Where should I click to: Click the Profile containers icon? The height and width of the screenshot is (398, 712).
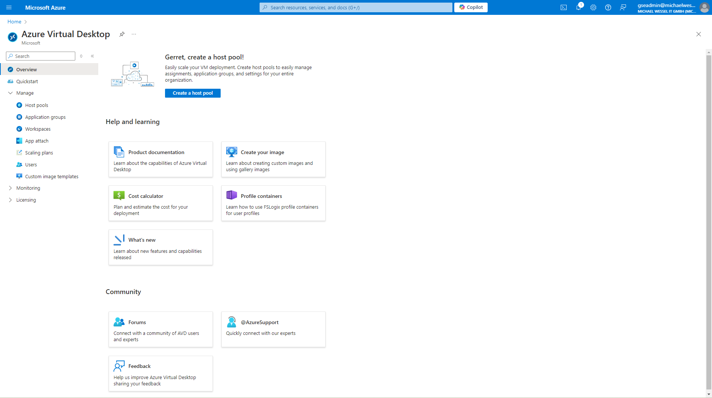coord(231,195)
